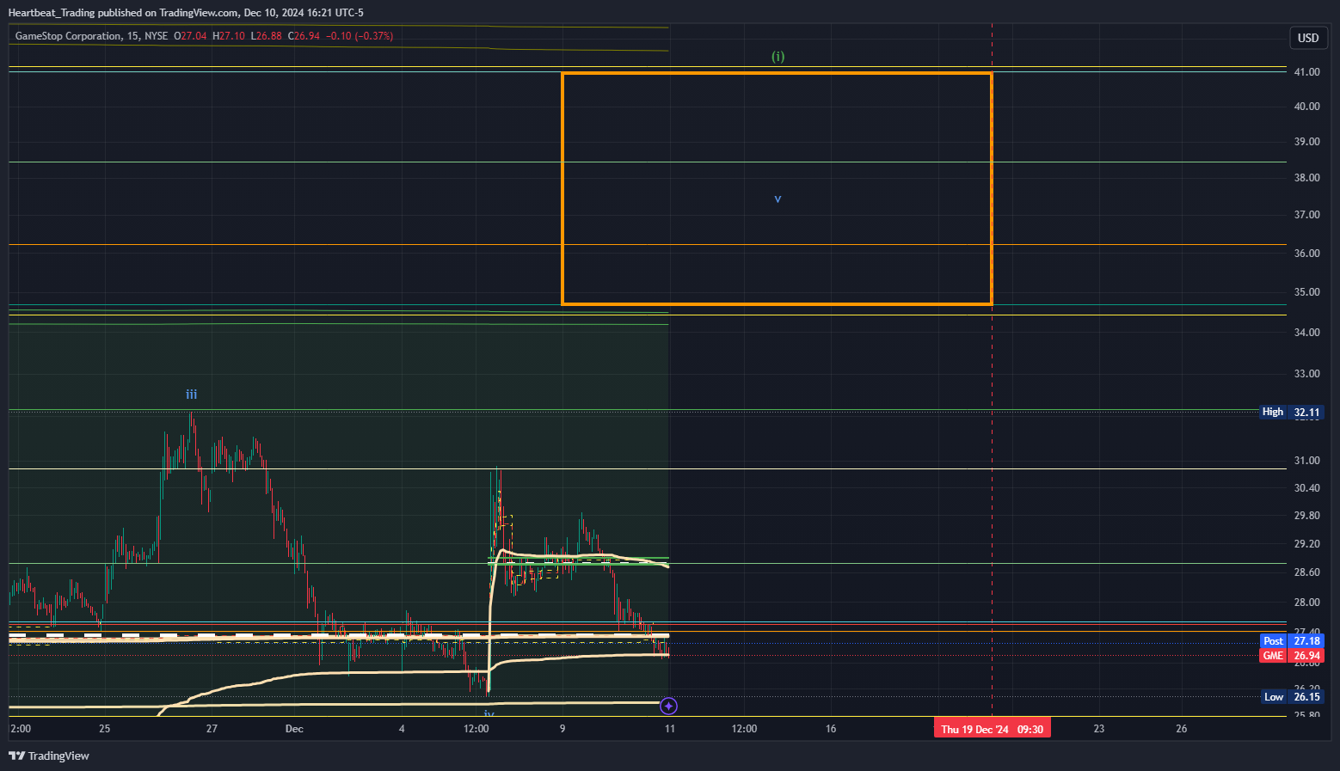Click the 31.00 price axis label
This screenshot has height=771, width=1340.
pos(1306,461)
